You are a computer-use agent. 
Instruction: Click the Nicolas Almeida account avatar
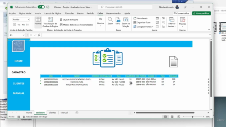point(177,7)
